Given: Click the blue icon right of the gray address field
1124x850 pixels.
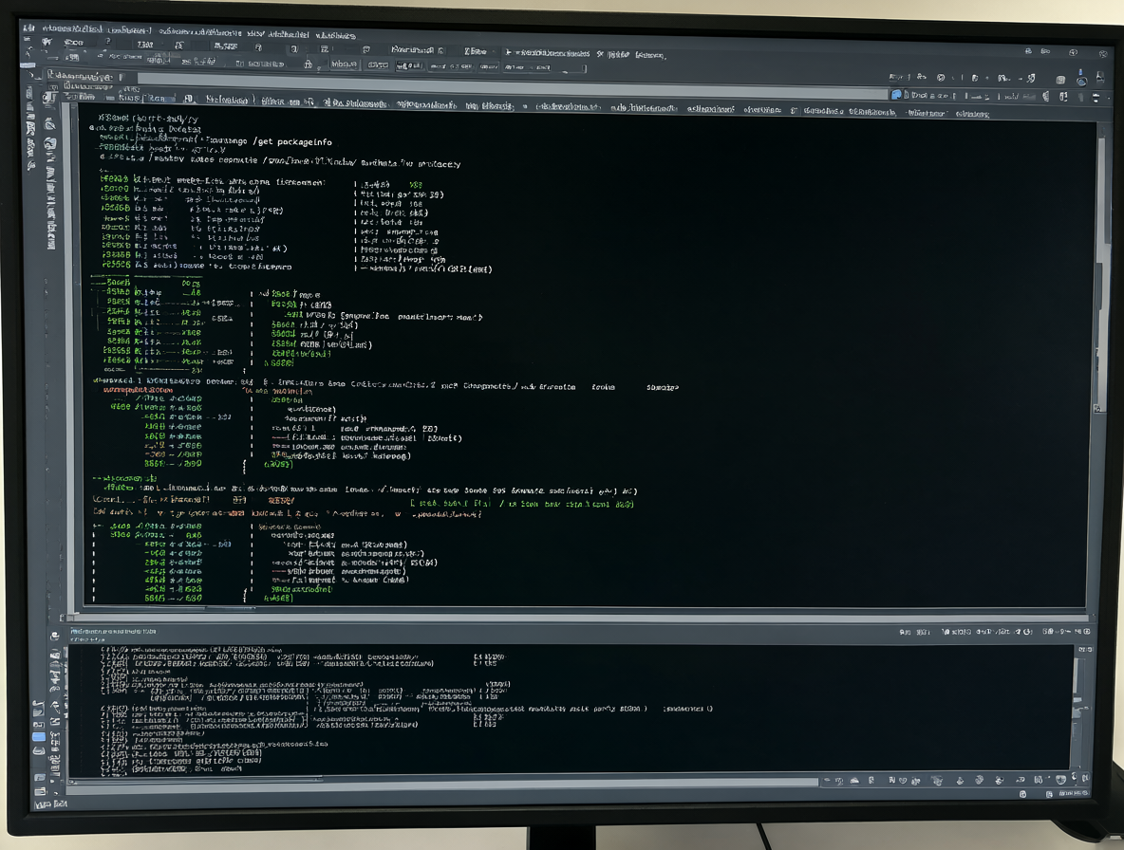Looking at the screenshot, I should point(896,95).
